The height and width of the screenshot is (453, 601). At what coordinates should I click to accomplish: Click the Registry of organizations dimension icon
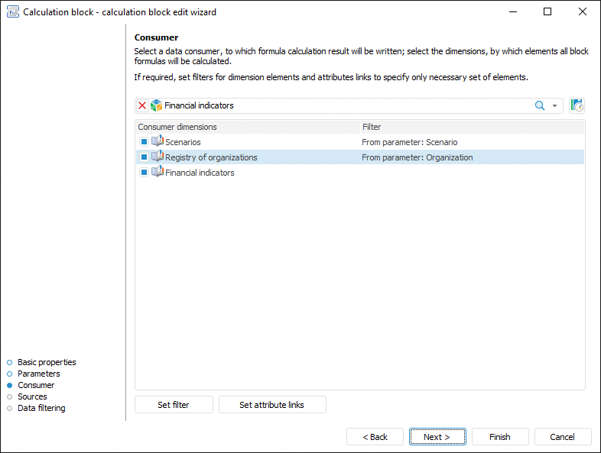pos(158,157)
